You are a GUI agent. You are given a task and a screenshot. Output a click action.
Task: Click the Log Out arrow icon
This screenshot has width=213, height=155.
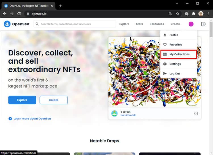[x=165, y=73]
